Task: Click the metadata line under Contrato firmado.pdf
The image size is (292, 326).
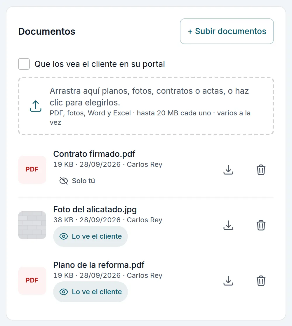Action: click(x=108, y=164)
